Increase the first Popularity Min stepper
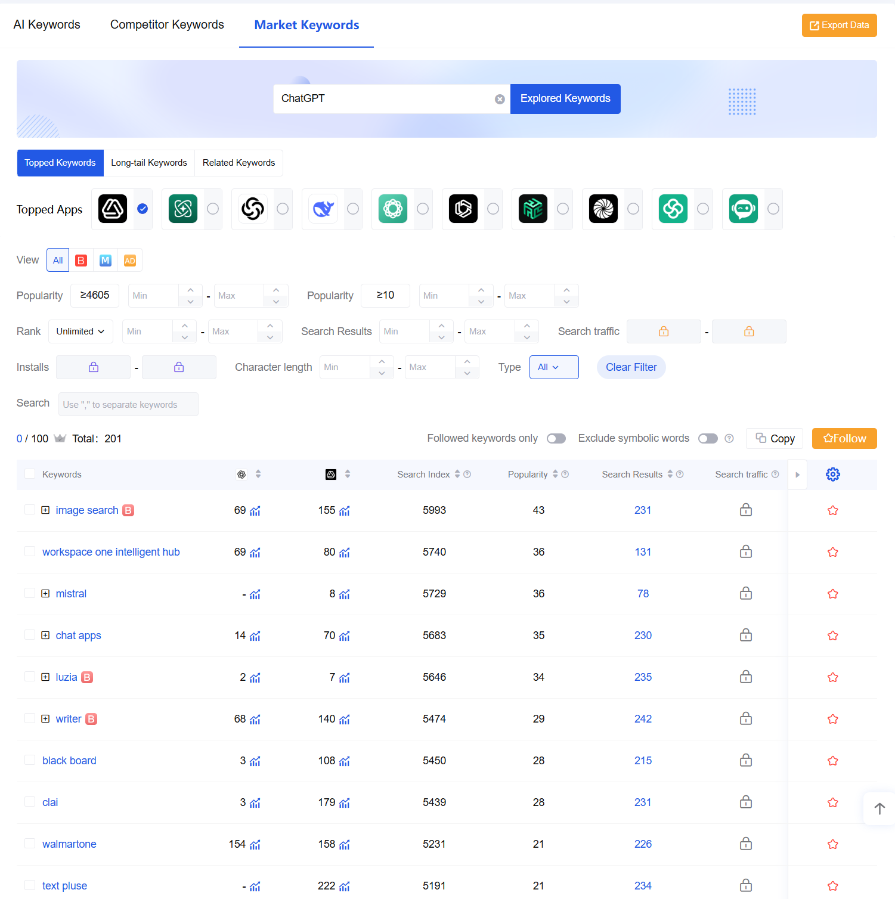This screenshot has height=899, width=895. (190, 290)
